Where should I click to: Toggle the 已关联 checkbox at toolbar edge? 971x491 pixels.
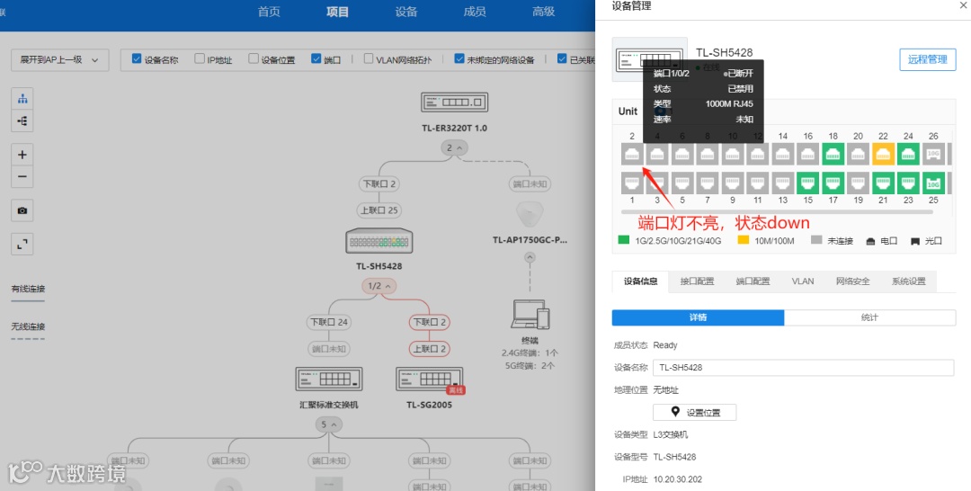pos(562,58)
